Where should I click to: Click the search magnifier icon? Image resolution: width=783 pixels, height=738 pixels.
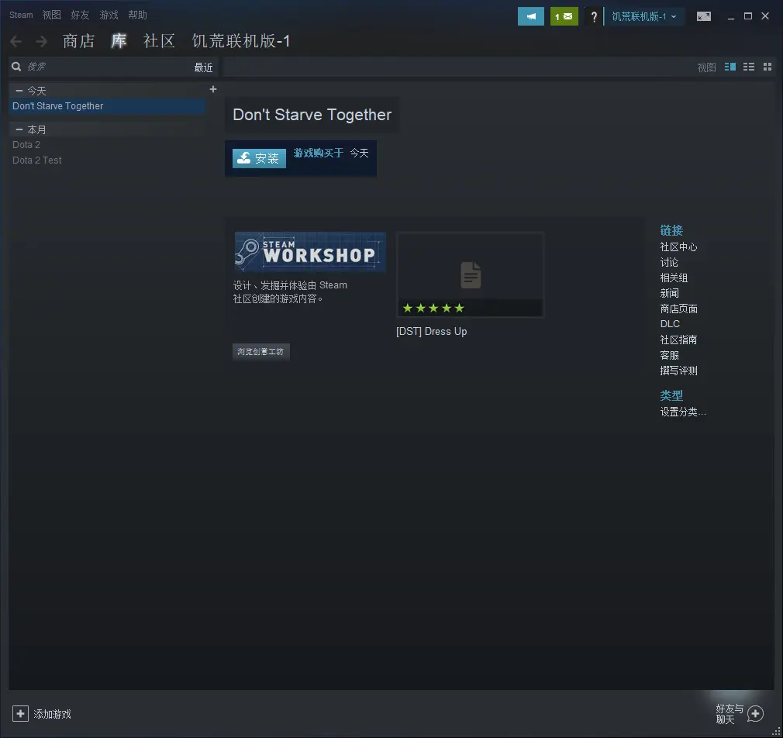[x=16, y=67]
